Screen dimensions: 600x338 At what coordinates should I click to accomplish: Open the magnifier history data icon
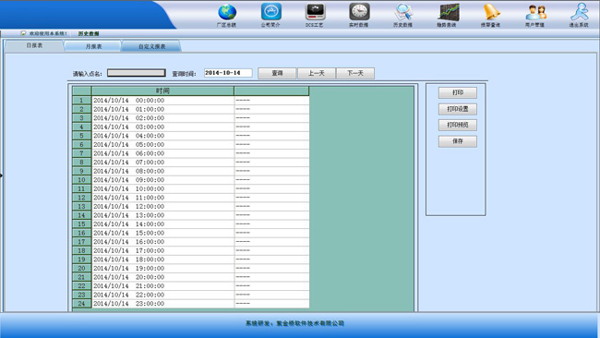point(403,12)
